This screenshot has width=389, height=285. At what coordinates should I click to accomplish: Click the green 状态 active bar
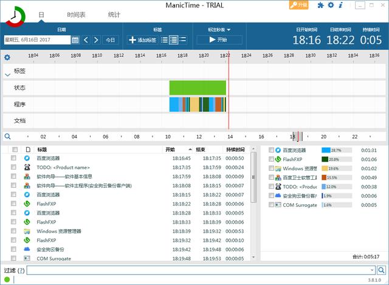point(198,88)
